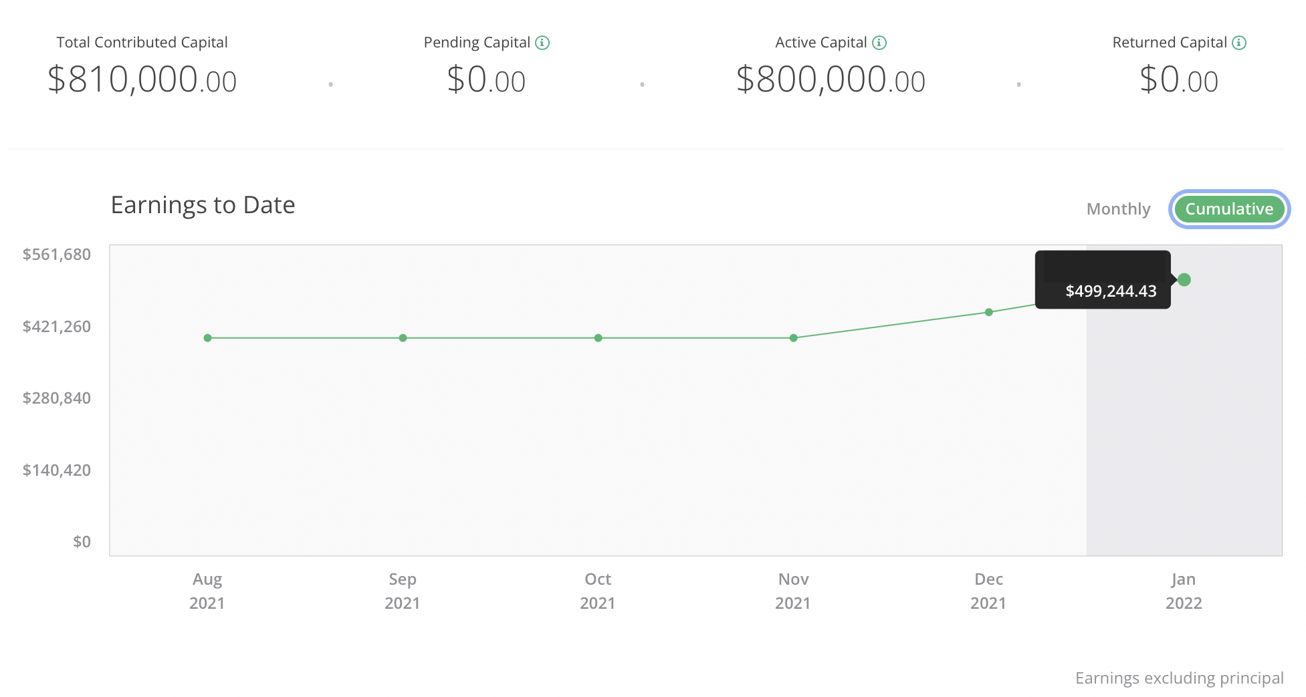Select the August 2021 data point
This screenshot has width=1306, height=697.
(207, 337)
